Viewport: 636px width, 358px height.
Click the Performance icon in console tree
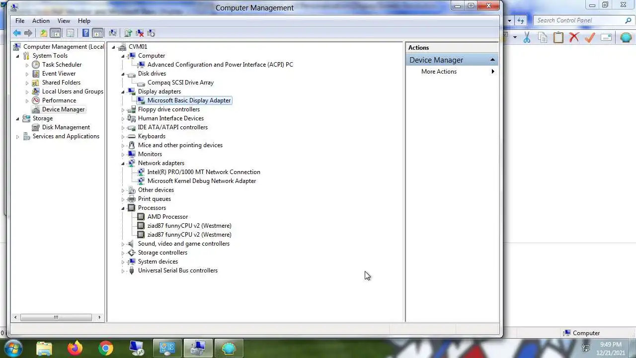tap(36, 100)
